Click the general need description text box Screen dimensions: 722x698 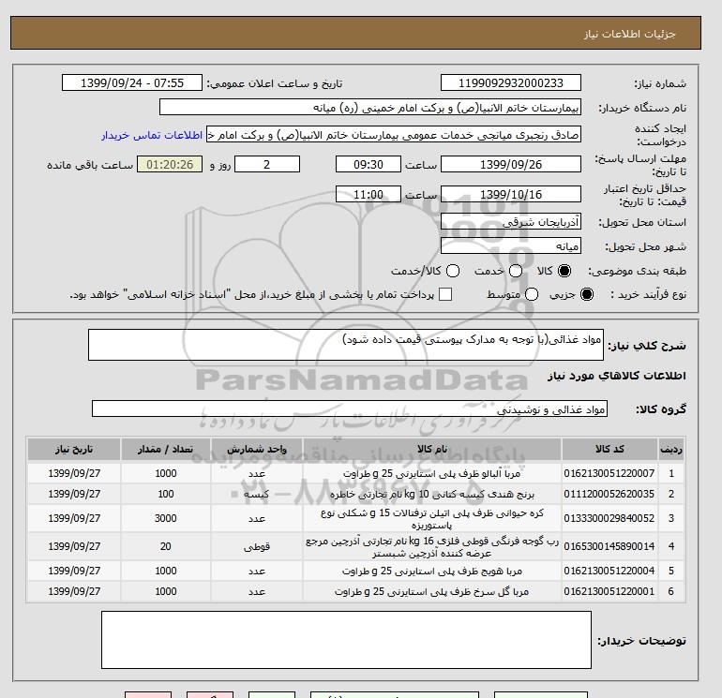(x=346, y=345)
